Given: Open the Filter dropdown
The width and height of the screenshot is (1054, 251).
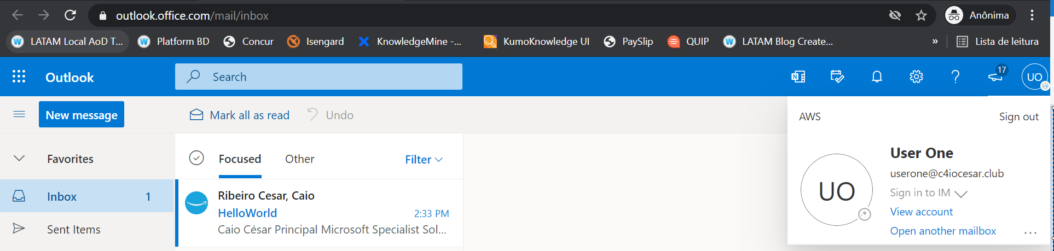Looking at the screenshot, I should tap(424, 160).
